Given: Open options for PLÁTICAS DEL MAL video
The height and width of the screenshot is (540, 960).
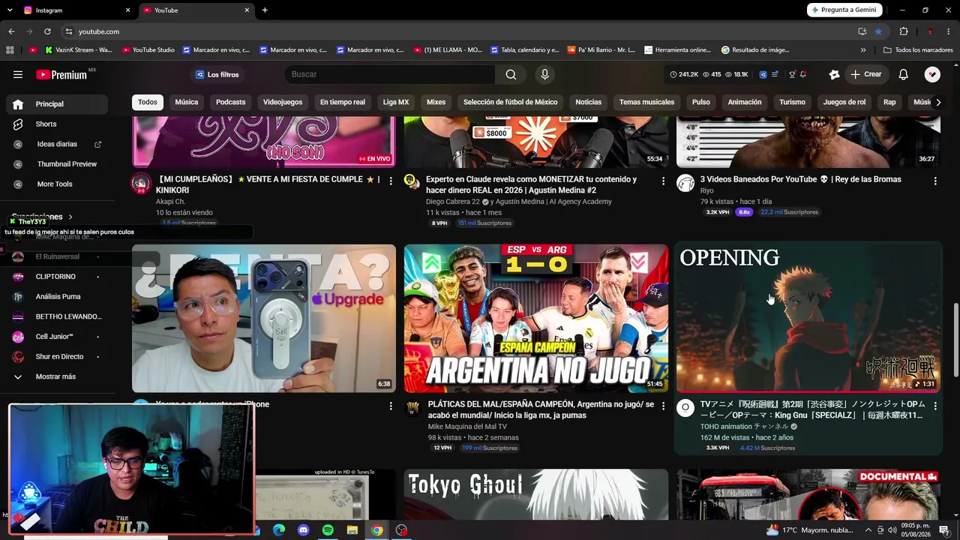Looking at the screenshot, I should coord(663,406).
